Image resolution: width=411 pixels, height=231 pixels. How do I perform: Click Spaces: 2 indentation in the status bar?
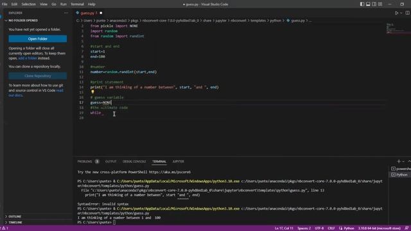[304, 228]
